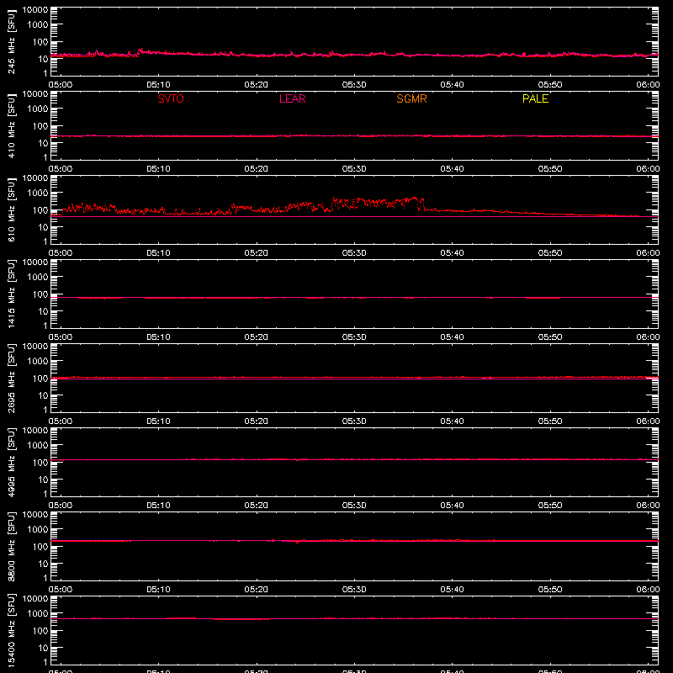Click the 1000 tick of the 15400 MHz plot
The image size is (673, 673).
[x=38, y=614]
